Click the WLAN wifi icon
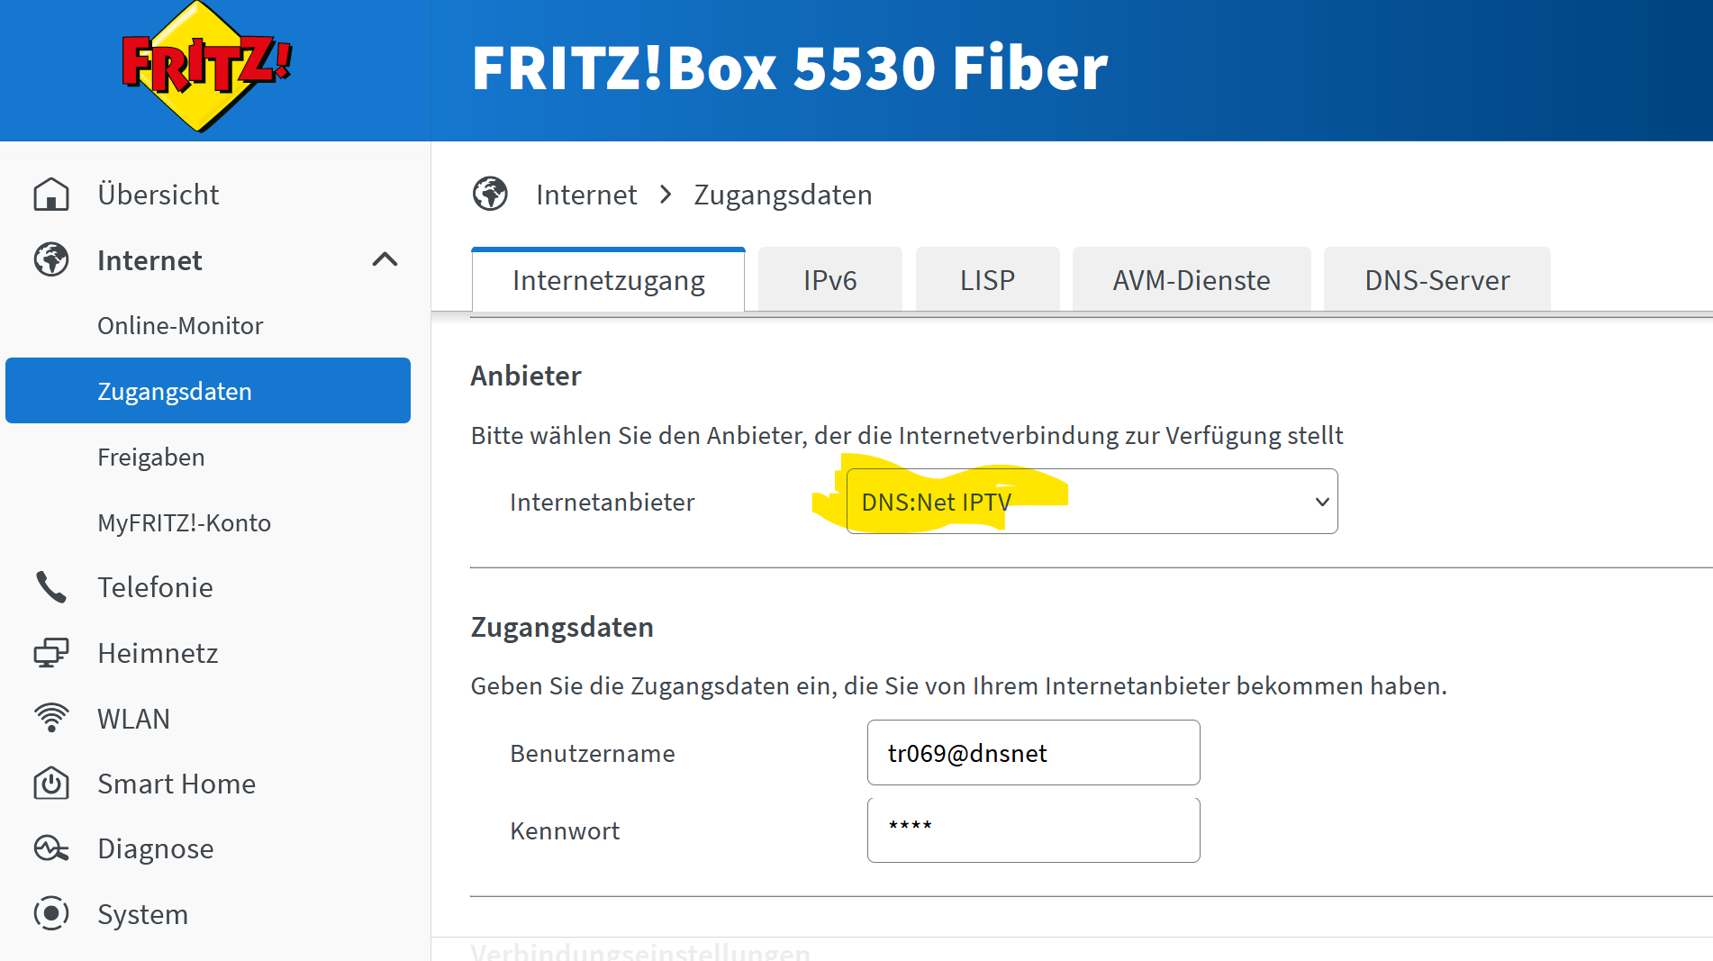The height and width of the screenshot is (961, 1713). (x=51, y=718)
